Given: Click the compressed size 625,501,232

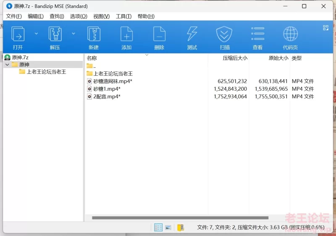Looking at the screenshot, I should [232, 81].
